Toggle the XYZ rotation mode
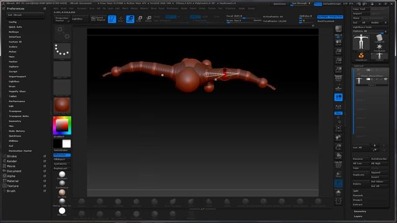The height and width of the screenshot is (223, 397). point(338,113)
